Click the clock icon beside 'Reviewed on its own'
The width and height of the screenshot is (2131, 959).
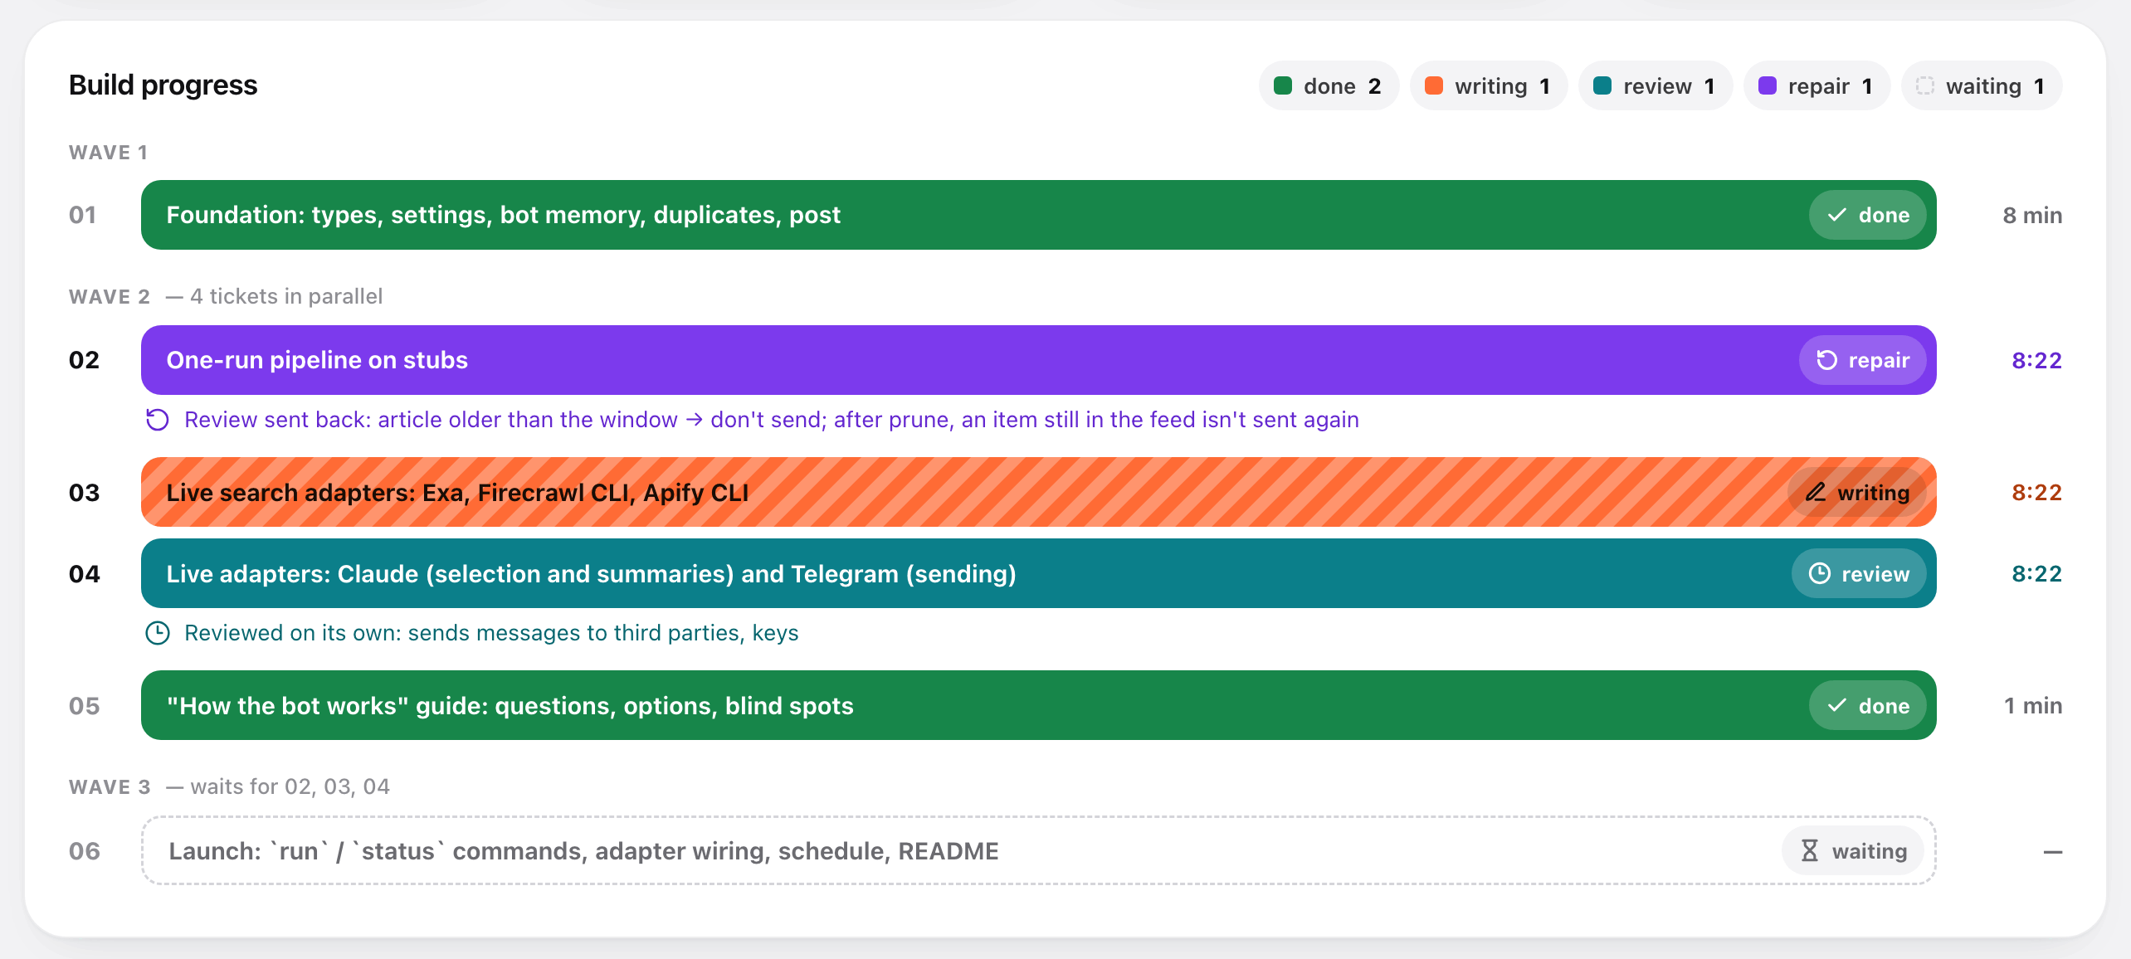pyautogui.click(x=158, y=633)
